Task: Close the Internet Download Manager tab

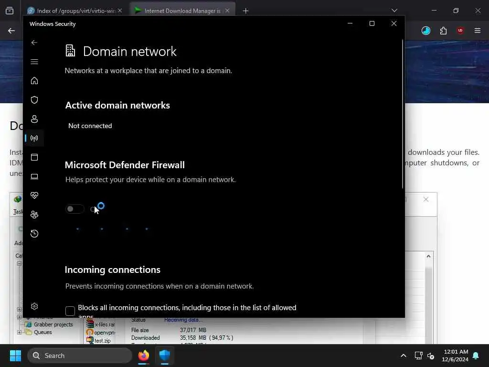Action: pyautogui.click(x=227, y=11)
